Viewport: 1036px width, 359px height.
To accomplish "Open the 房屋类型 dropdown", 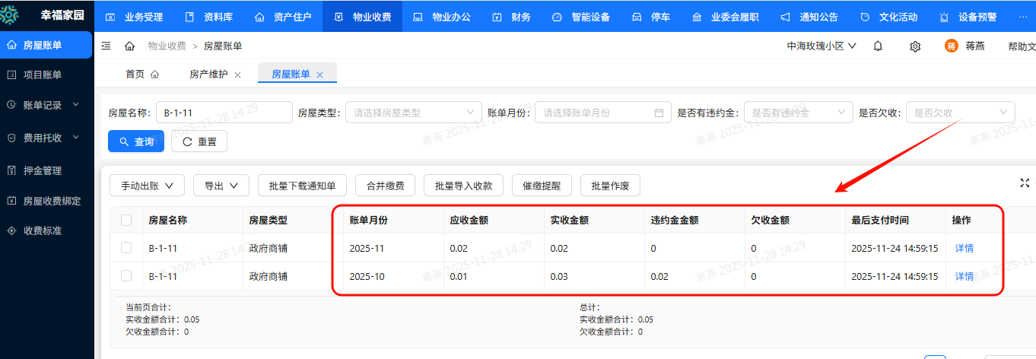I will (x=413, y=113).
